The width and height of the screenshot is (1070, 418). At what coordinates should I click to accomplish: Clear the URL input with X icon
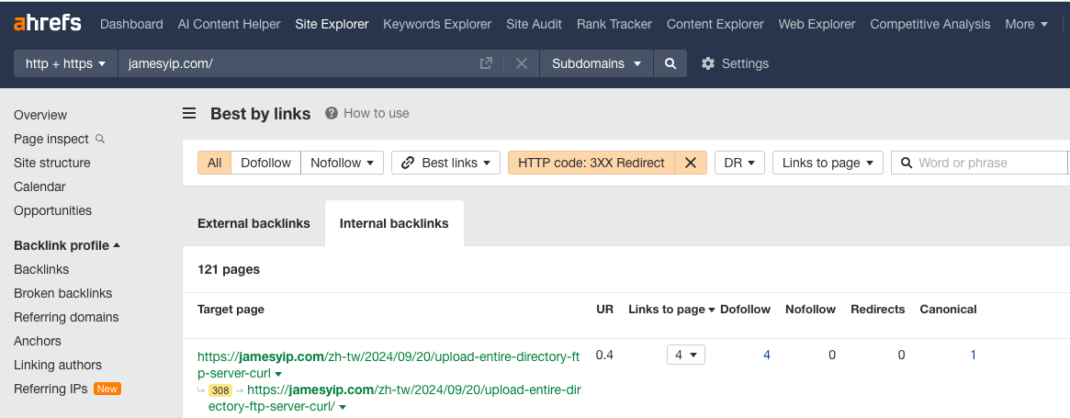click(x=522, y=63)
